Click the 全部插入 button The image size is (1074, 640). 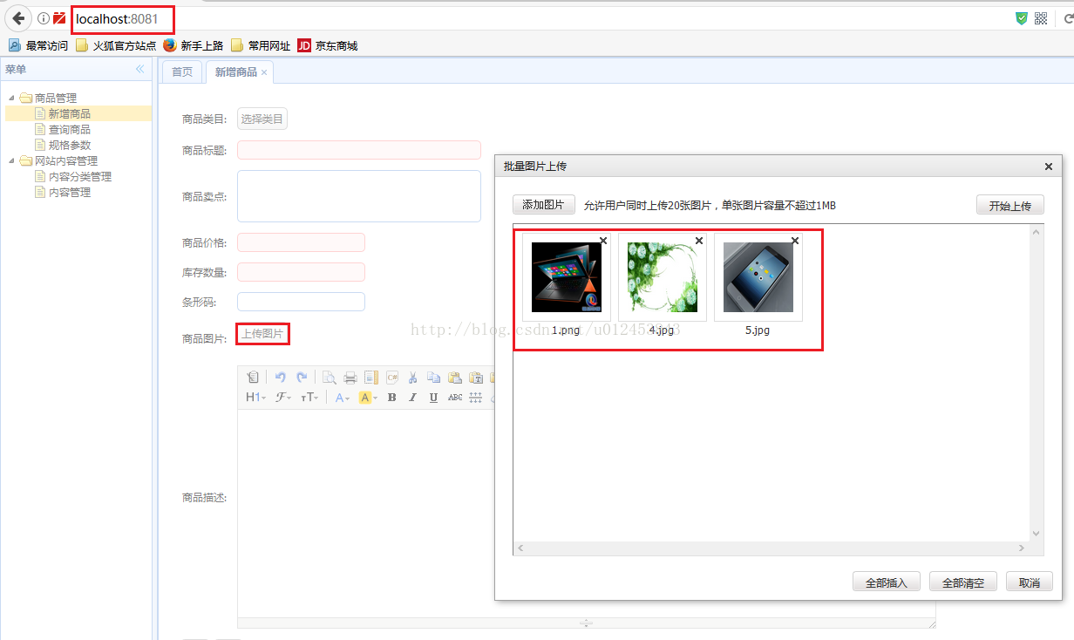[886, 582]
